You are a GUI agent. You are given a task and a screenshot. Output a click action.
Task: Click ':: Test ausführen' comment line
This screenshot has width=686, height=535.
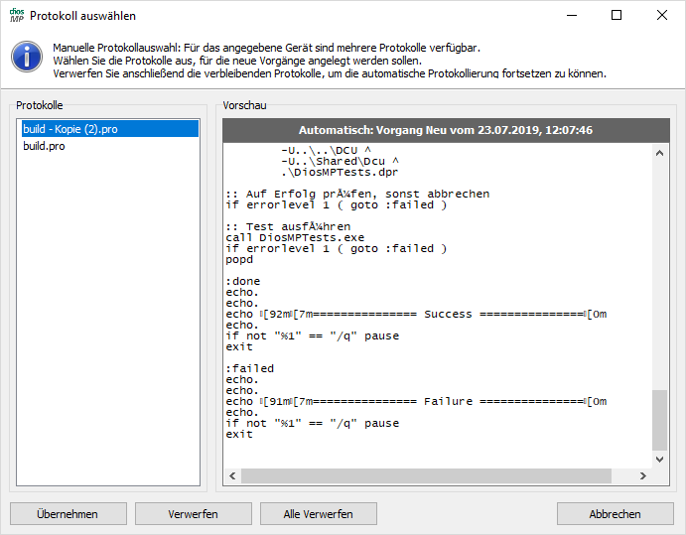click(288, 226)
